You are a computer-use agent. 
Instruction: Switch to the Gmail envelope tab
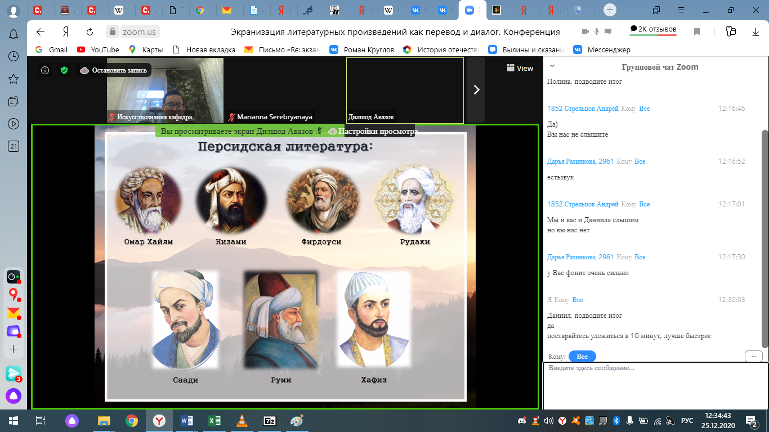(x=227, y=10)
